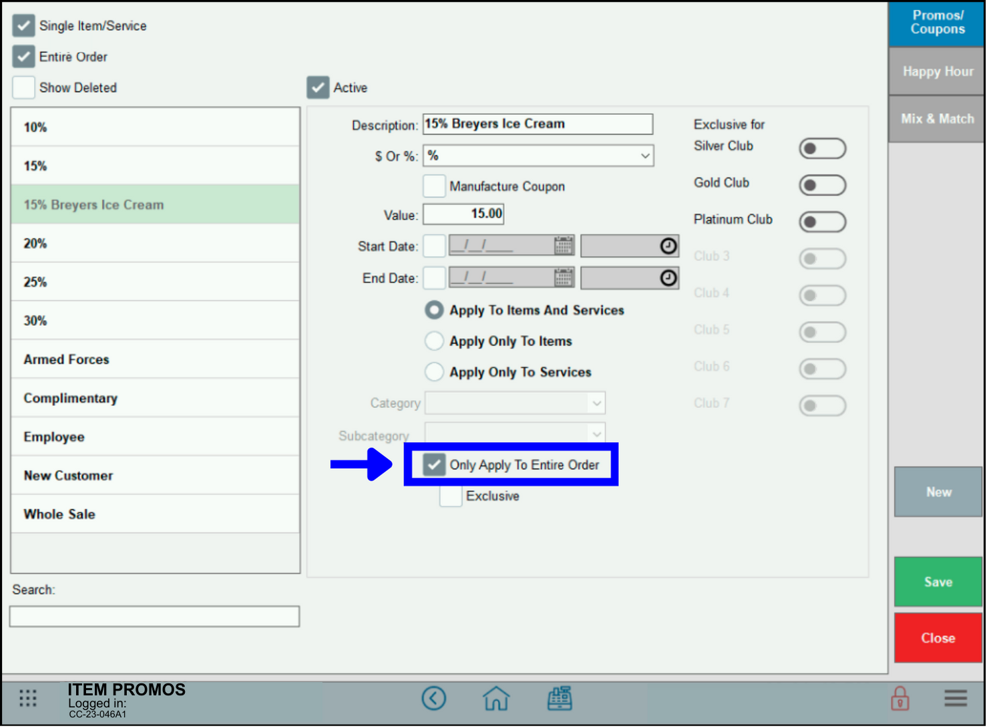Open Start Date time clock picker
This screenshot has height=728, width=987.
[668, 246]
